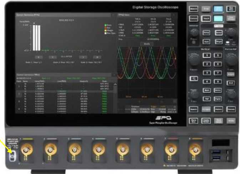Viewport: 240px width, 174px height.
Task: Click the channel 8 BNC input connector
Action: [x=195, y=149]
